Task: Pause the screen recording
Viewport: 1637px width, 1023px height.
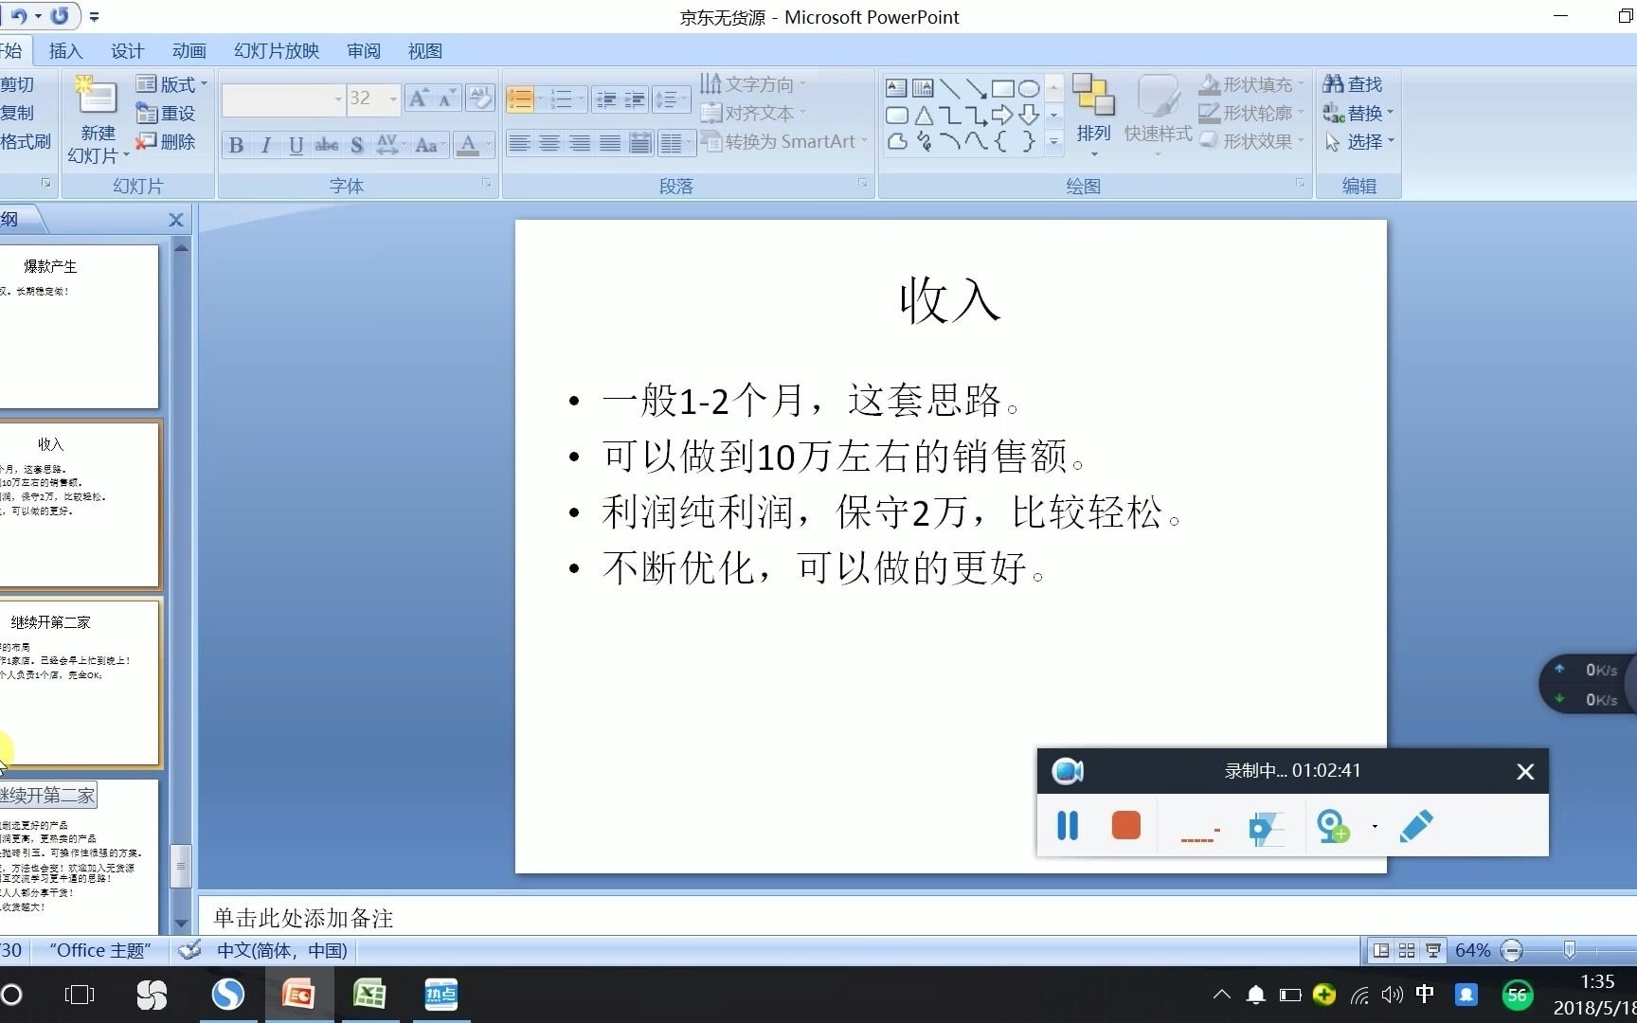Action: click(1068, 825)
